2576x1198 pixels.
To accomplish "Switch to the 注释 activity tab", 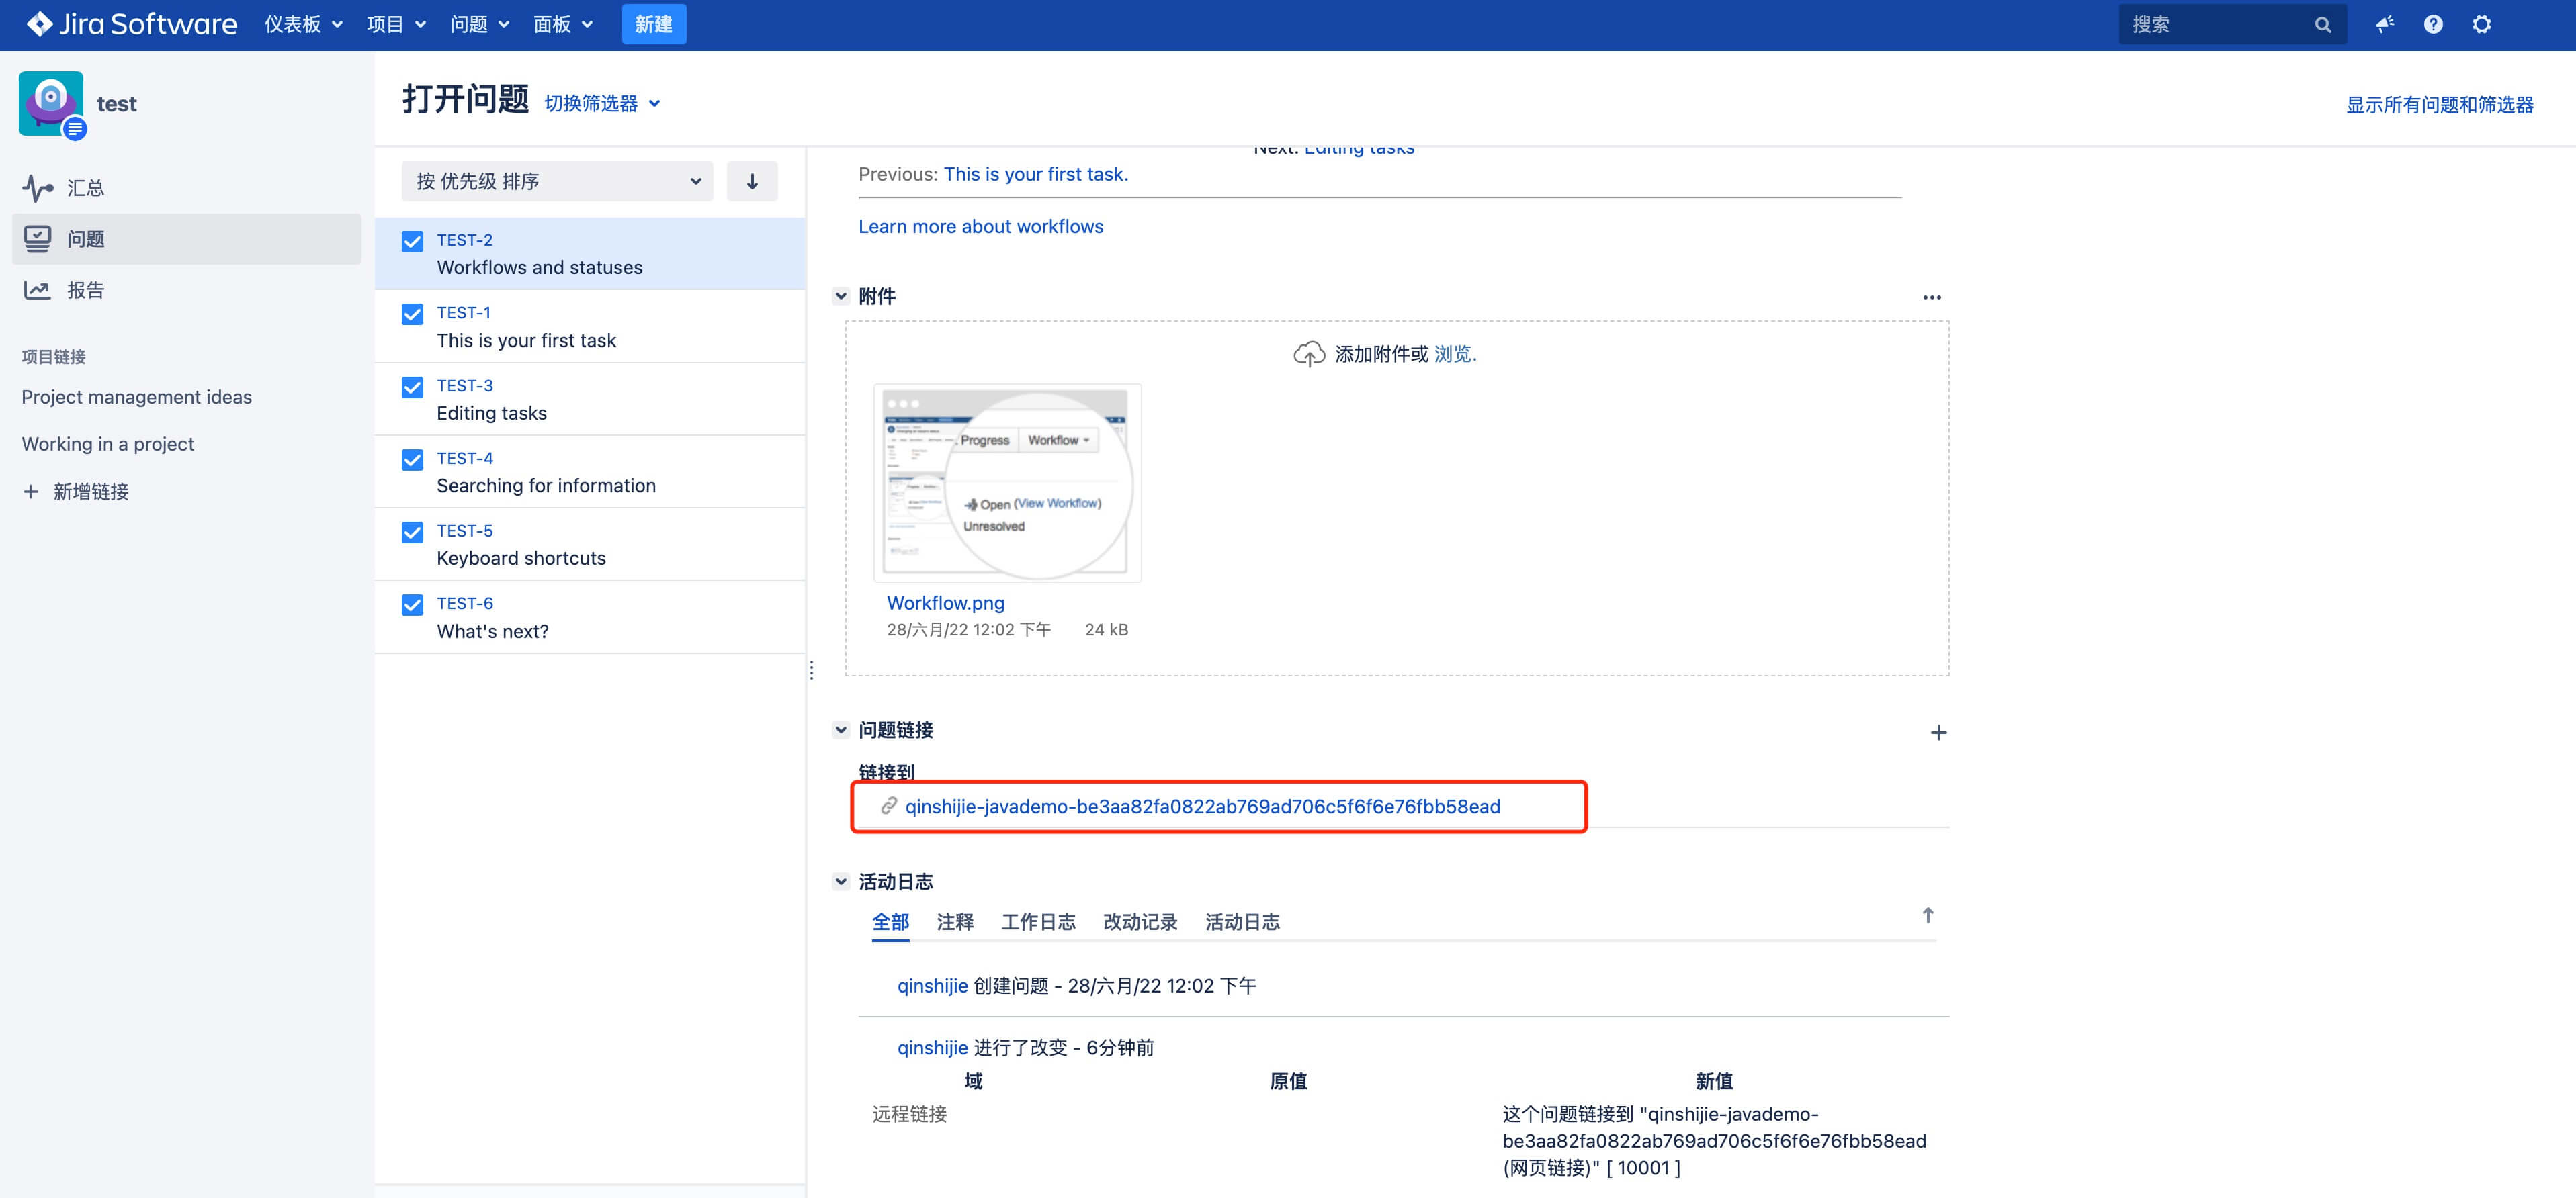I will point(954,922).
